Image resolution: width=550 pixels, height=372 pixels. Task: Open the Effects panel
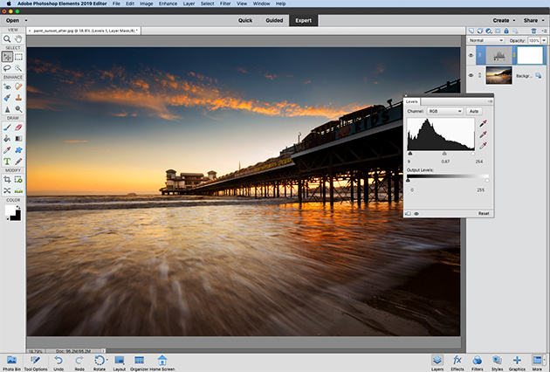pos(457,363)
